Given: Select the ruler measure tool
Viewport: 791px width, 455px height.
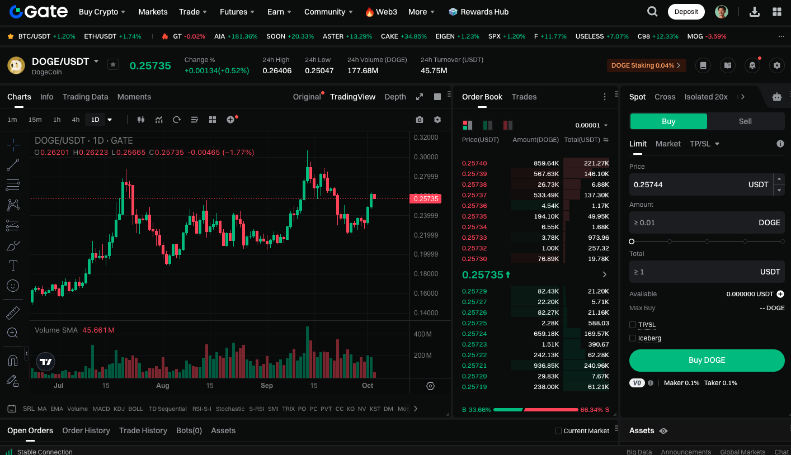Looking at the screenshot, I should click(13, 313).
